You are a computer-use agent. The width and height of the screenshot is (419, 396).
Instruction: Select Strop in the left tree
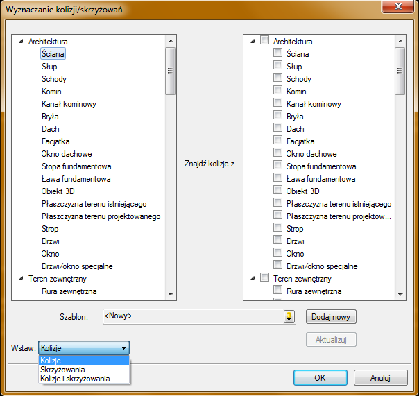point(50,229)
